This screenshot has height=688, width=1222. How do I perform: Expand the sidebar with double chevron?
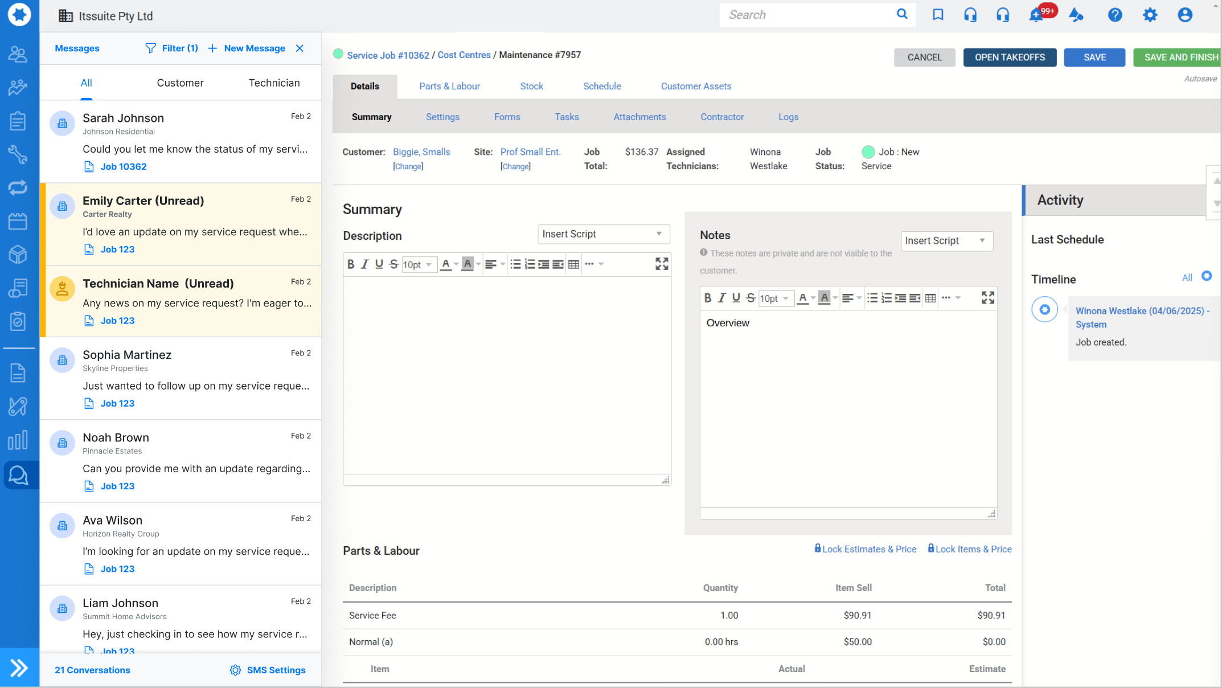point(19,667)
